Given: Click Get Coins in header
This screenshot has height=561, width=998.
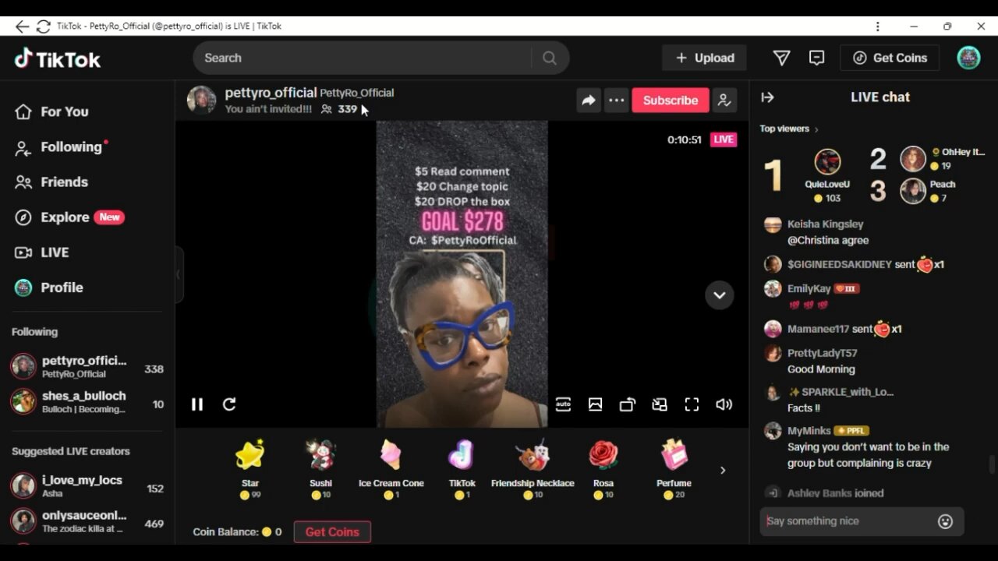Looking at the screenshot, I should tap(890, 58).
